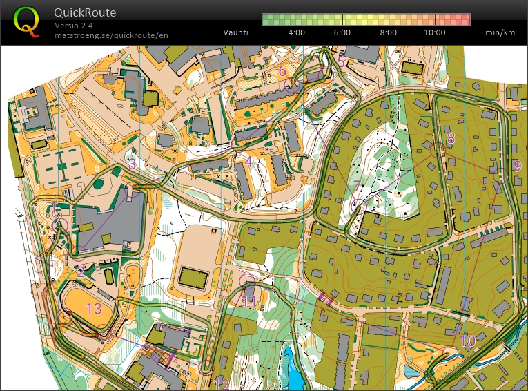Click control number 6 on the map
Image resolution: width=528 pixels, height=391 pixels.
[282, 70]
